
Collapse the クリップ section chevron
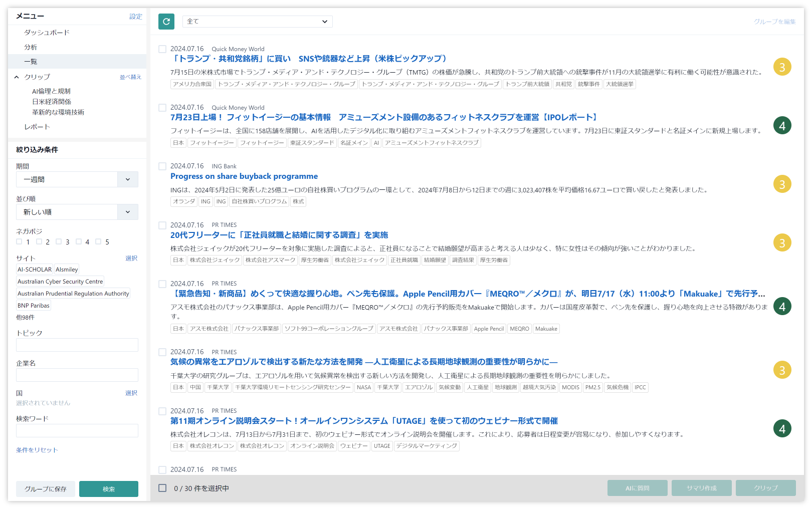coord(17,77)
